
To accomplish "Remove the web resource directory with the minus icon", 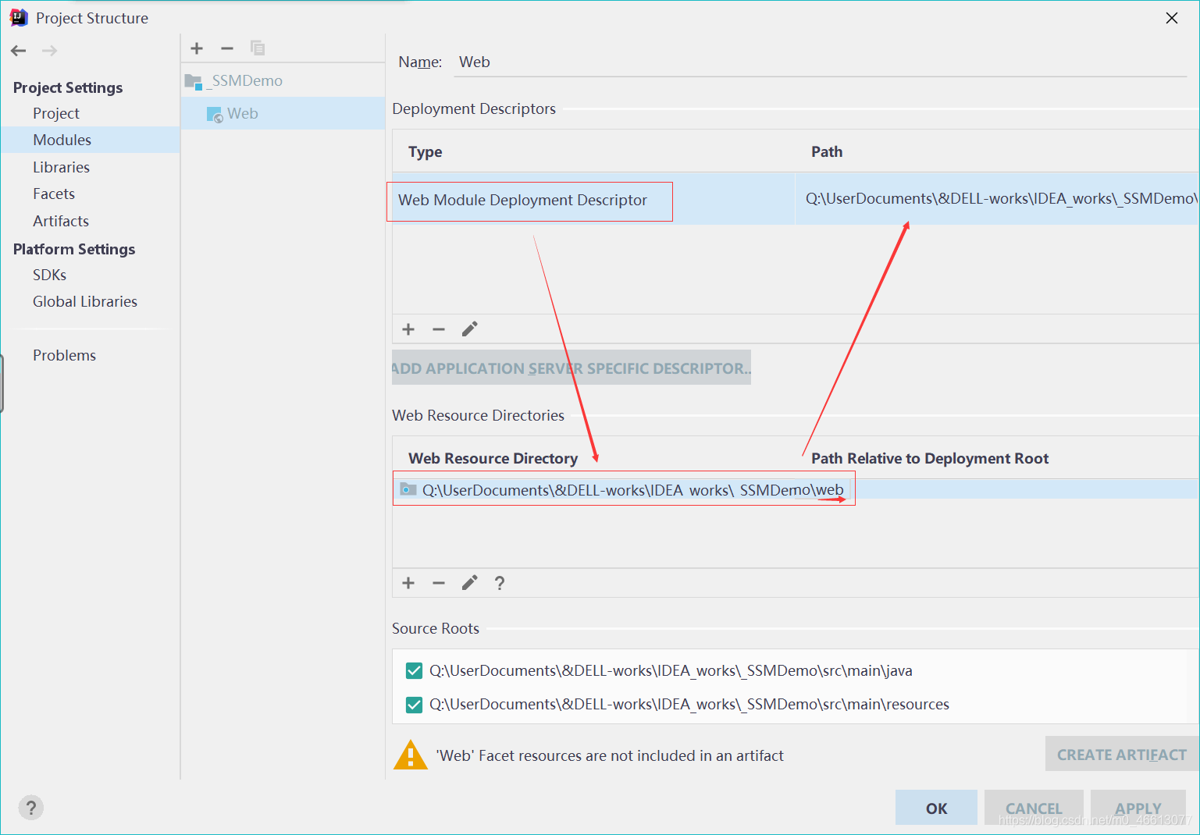I will 439,583.
